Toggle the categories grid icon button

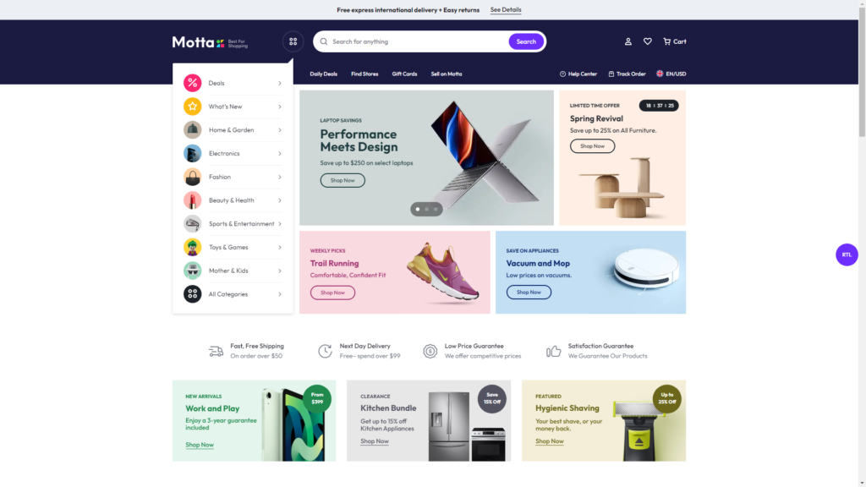(x=293, y=41)
